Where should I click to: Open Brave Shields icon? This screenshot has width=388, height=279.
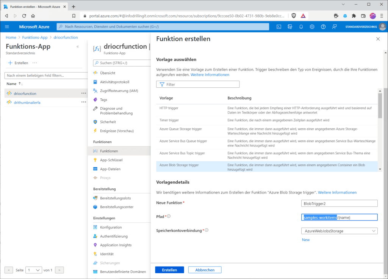tap(294, 16)
